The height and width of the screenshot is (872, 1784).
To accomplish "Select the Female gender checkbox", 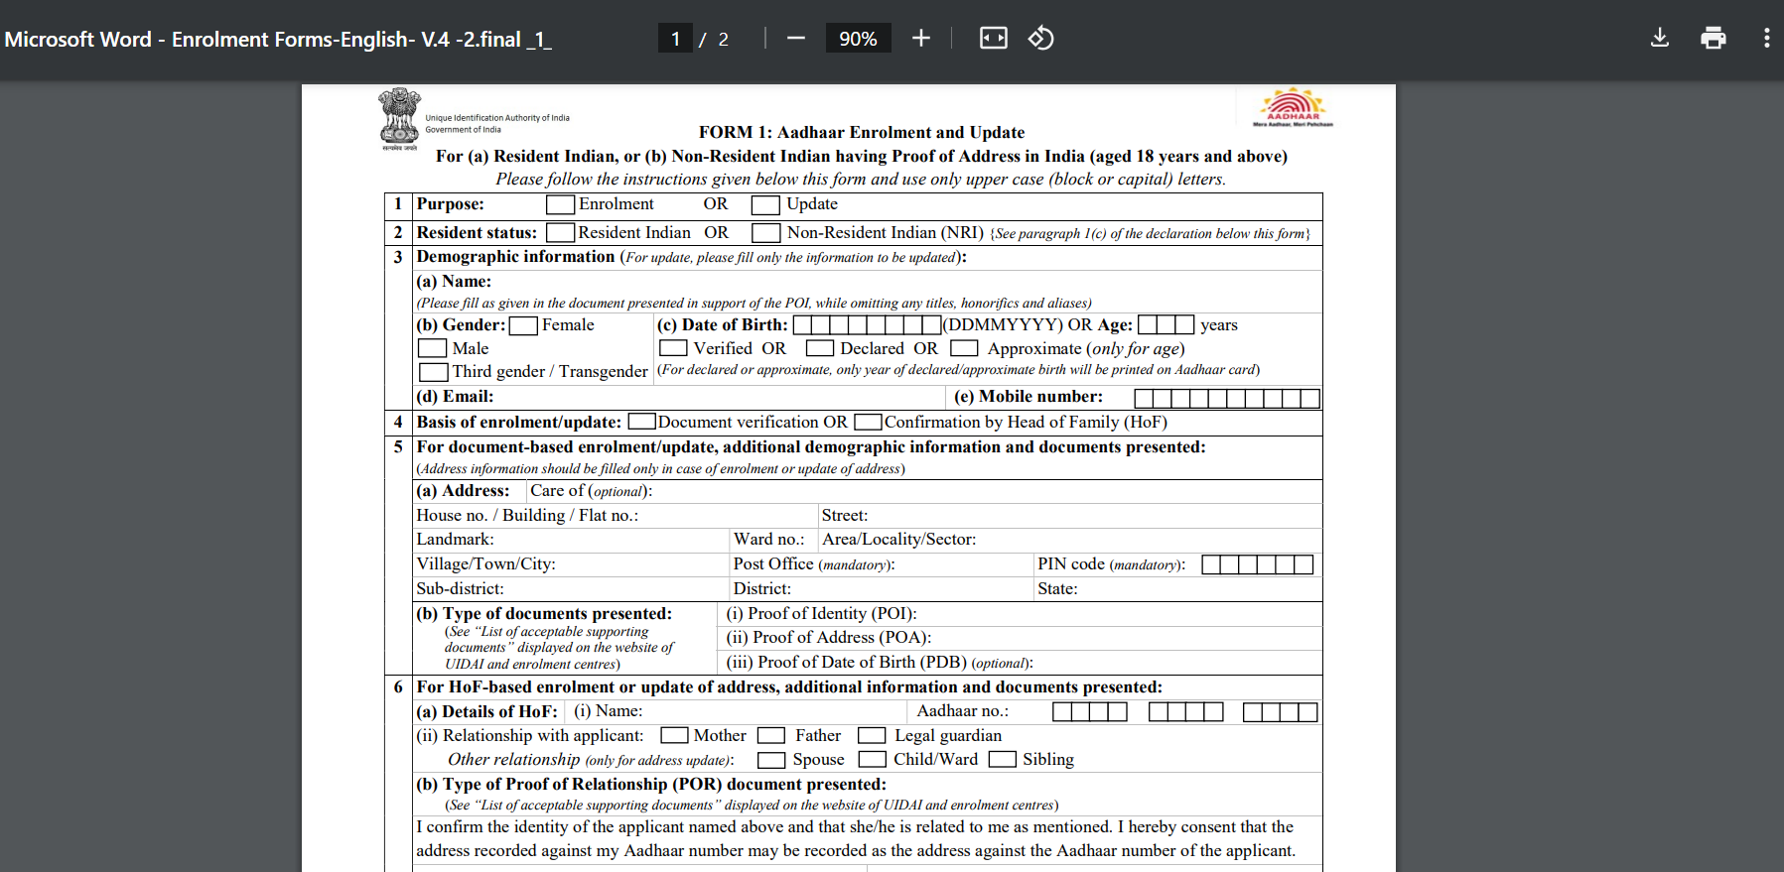I will tap(523, 325).
